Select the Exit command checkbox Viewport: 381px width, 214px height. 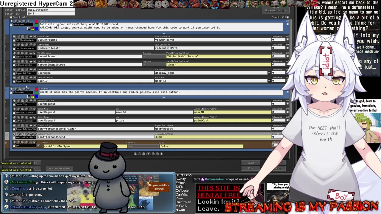point(14,146)
